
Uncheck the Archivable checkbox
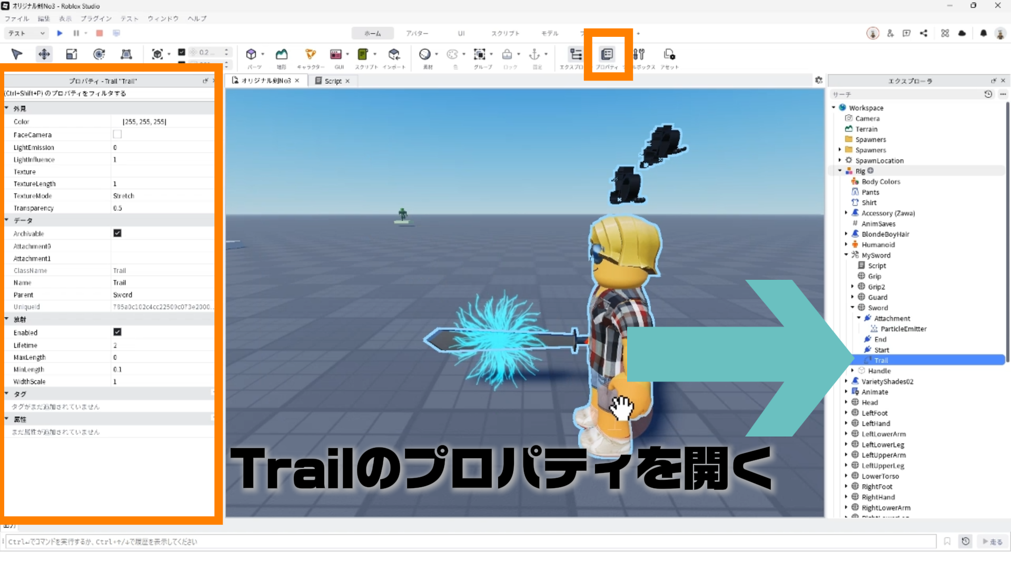click(x=117, y=233)
